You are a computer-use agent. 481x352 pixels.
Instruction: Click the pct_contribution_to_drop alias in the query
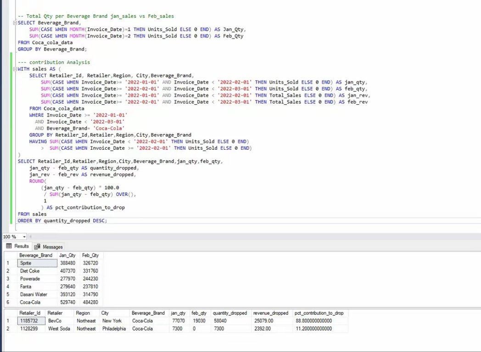click(90, 208)
